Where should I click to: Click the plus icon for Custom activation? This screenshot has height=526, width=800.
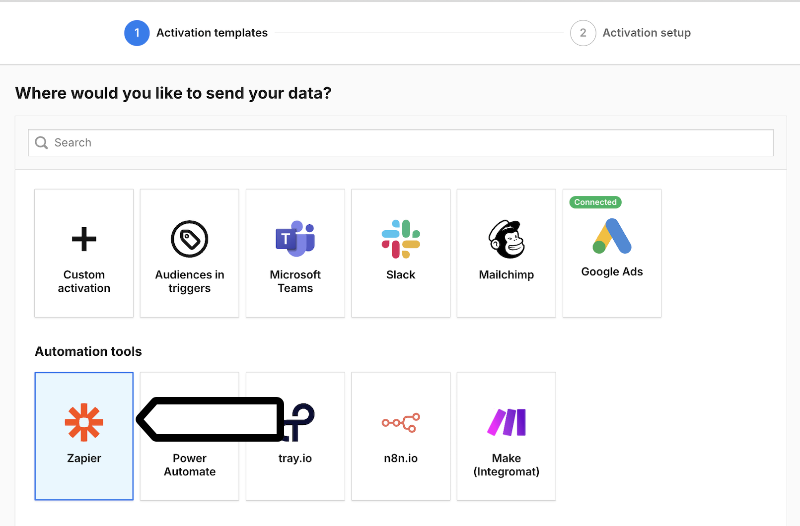[83, 238]
